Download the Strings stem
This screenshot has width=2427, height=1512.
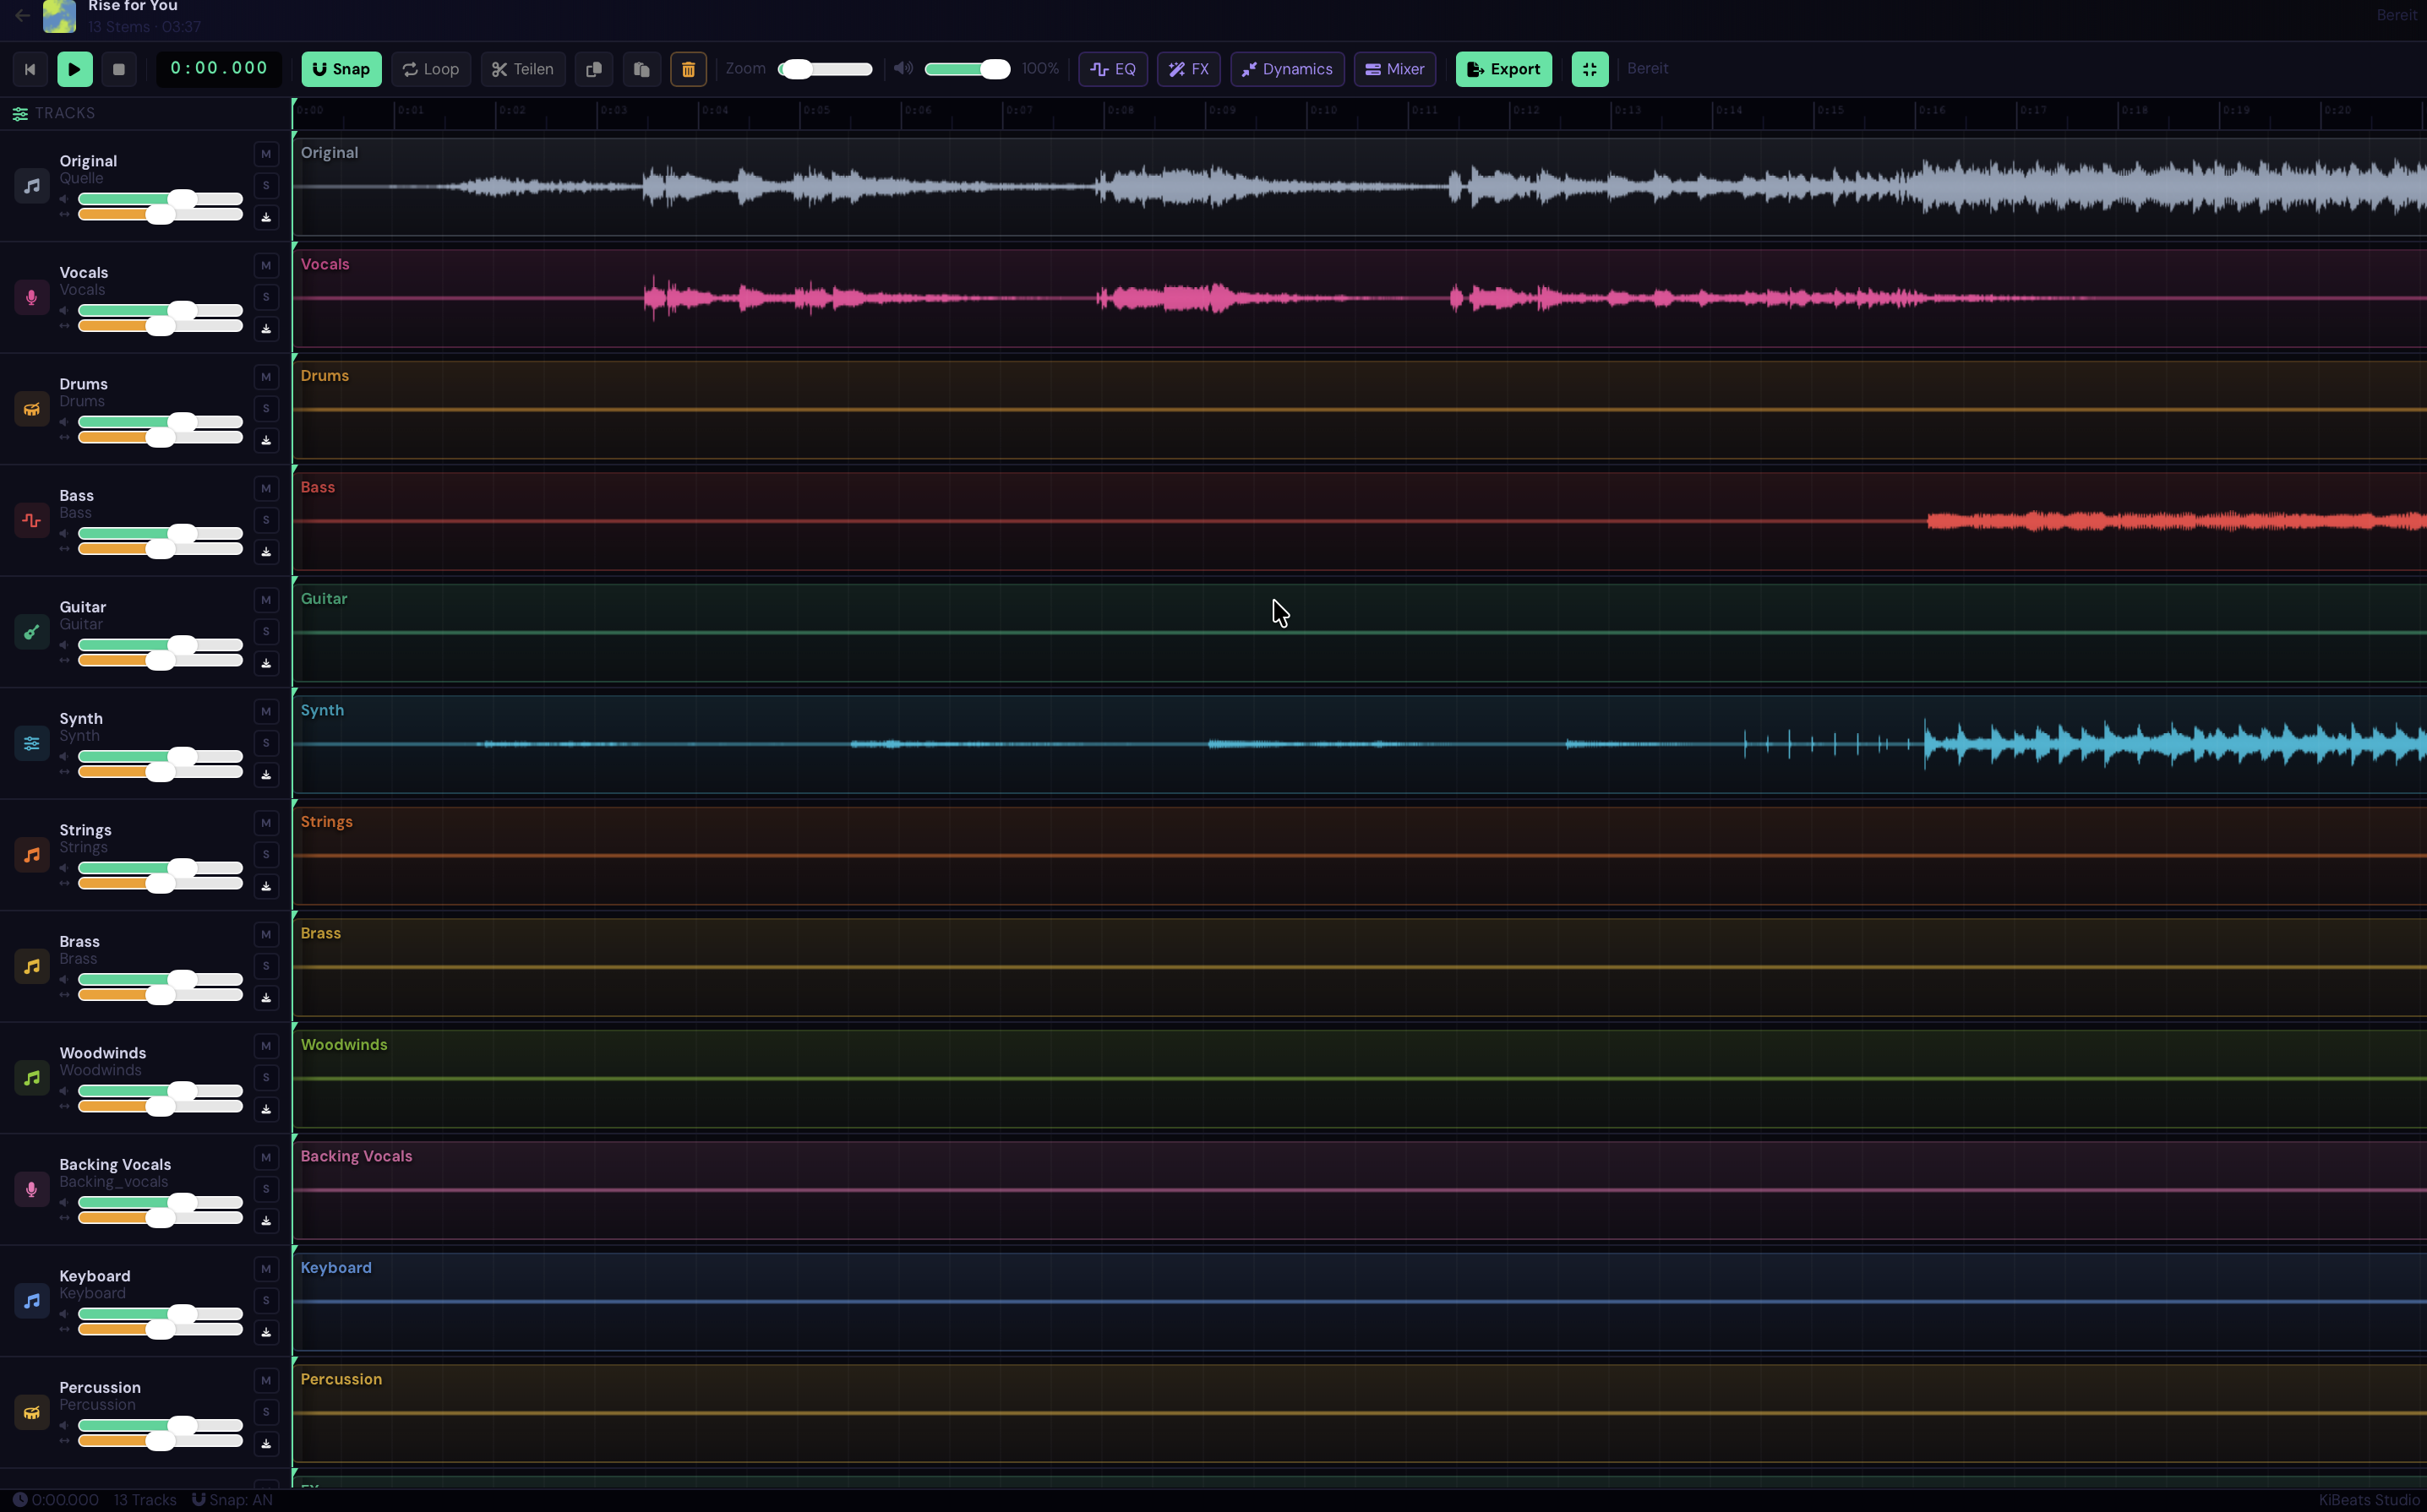coord(266,886)
